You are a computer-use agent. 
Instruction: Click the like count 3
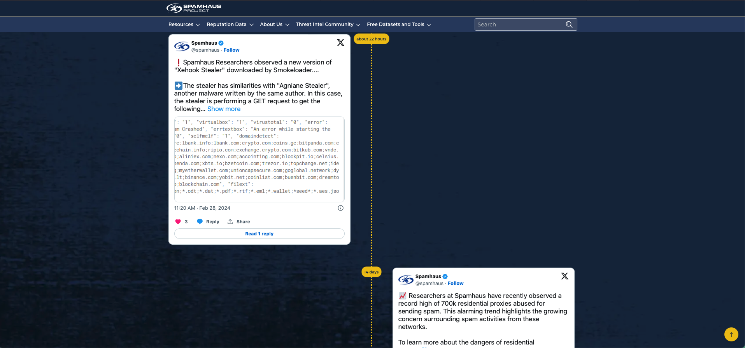click(186, 222)
